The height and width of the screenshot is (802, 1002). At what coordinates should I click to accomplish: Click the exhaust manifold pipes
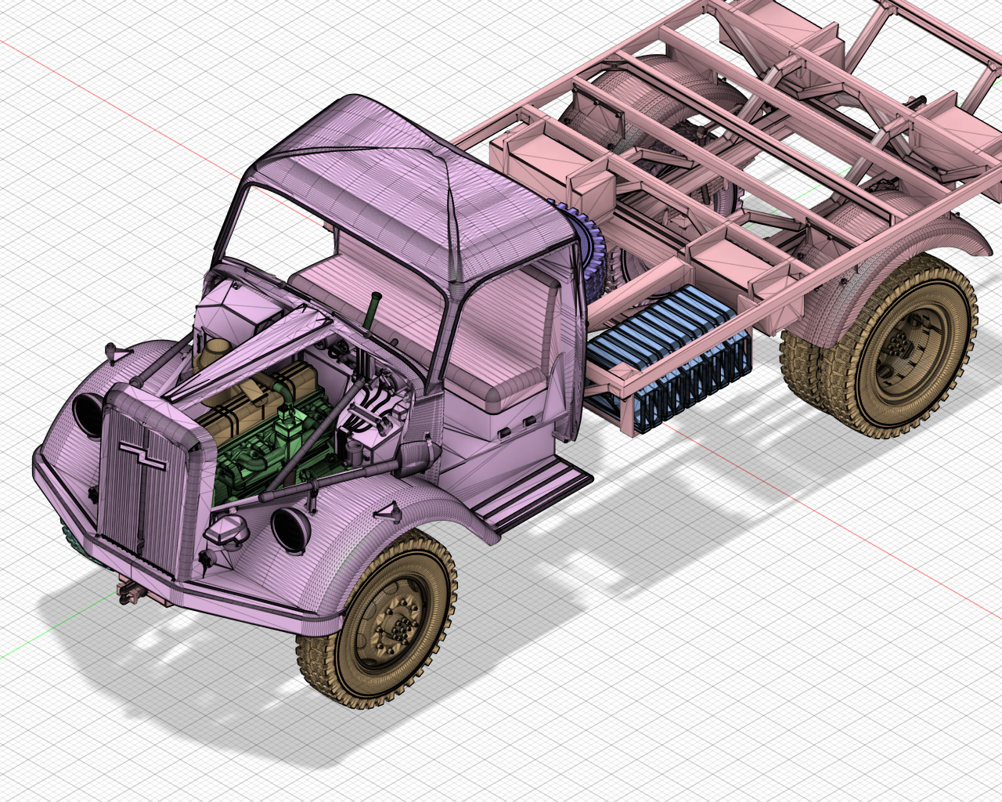(x=376, y=407)
